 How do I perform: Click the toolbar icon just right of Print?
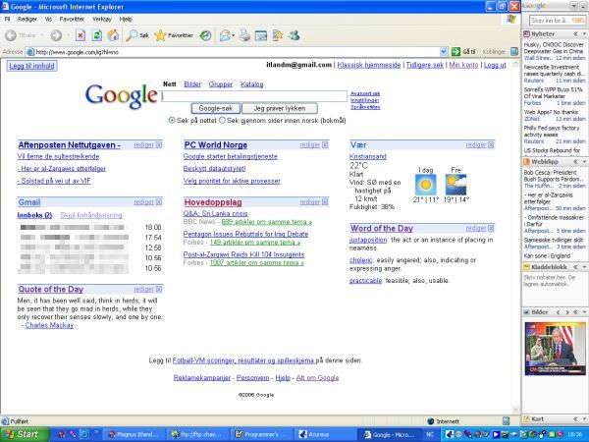pyautogui.click(x=261, y=35)
